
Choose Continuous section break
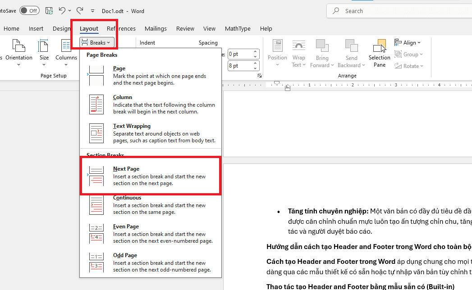[x=151, y=205]
